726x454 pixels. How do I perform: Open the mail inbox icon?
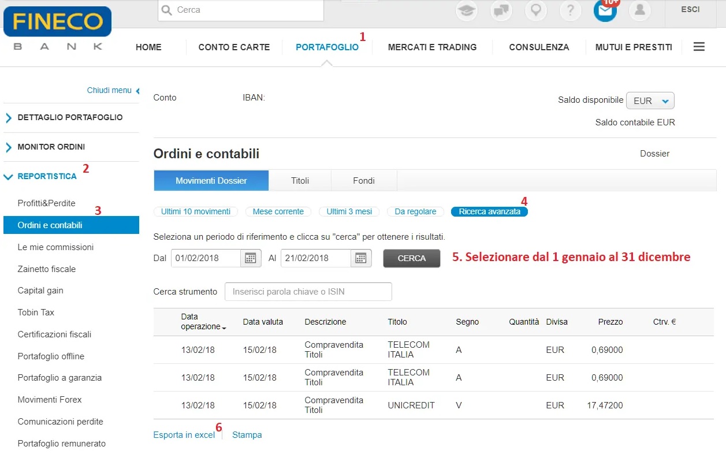coord(605,11)
